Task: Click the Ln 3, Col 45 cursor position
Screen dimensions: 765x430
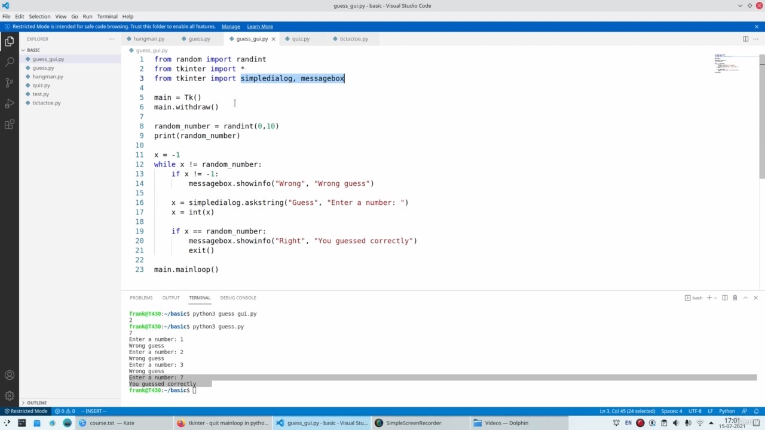Action: (628, 411)
